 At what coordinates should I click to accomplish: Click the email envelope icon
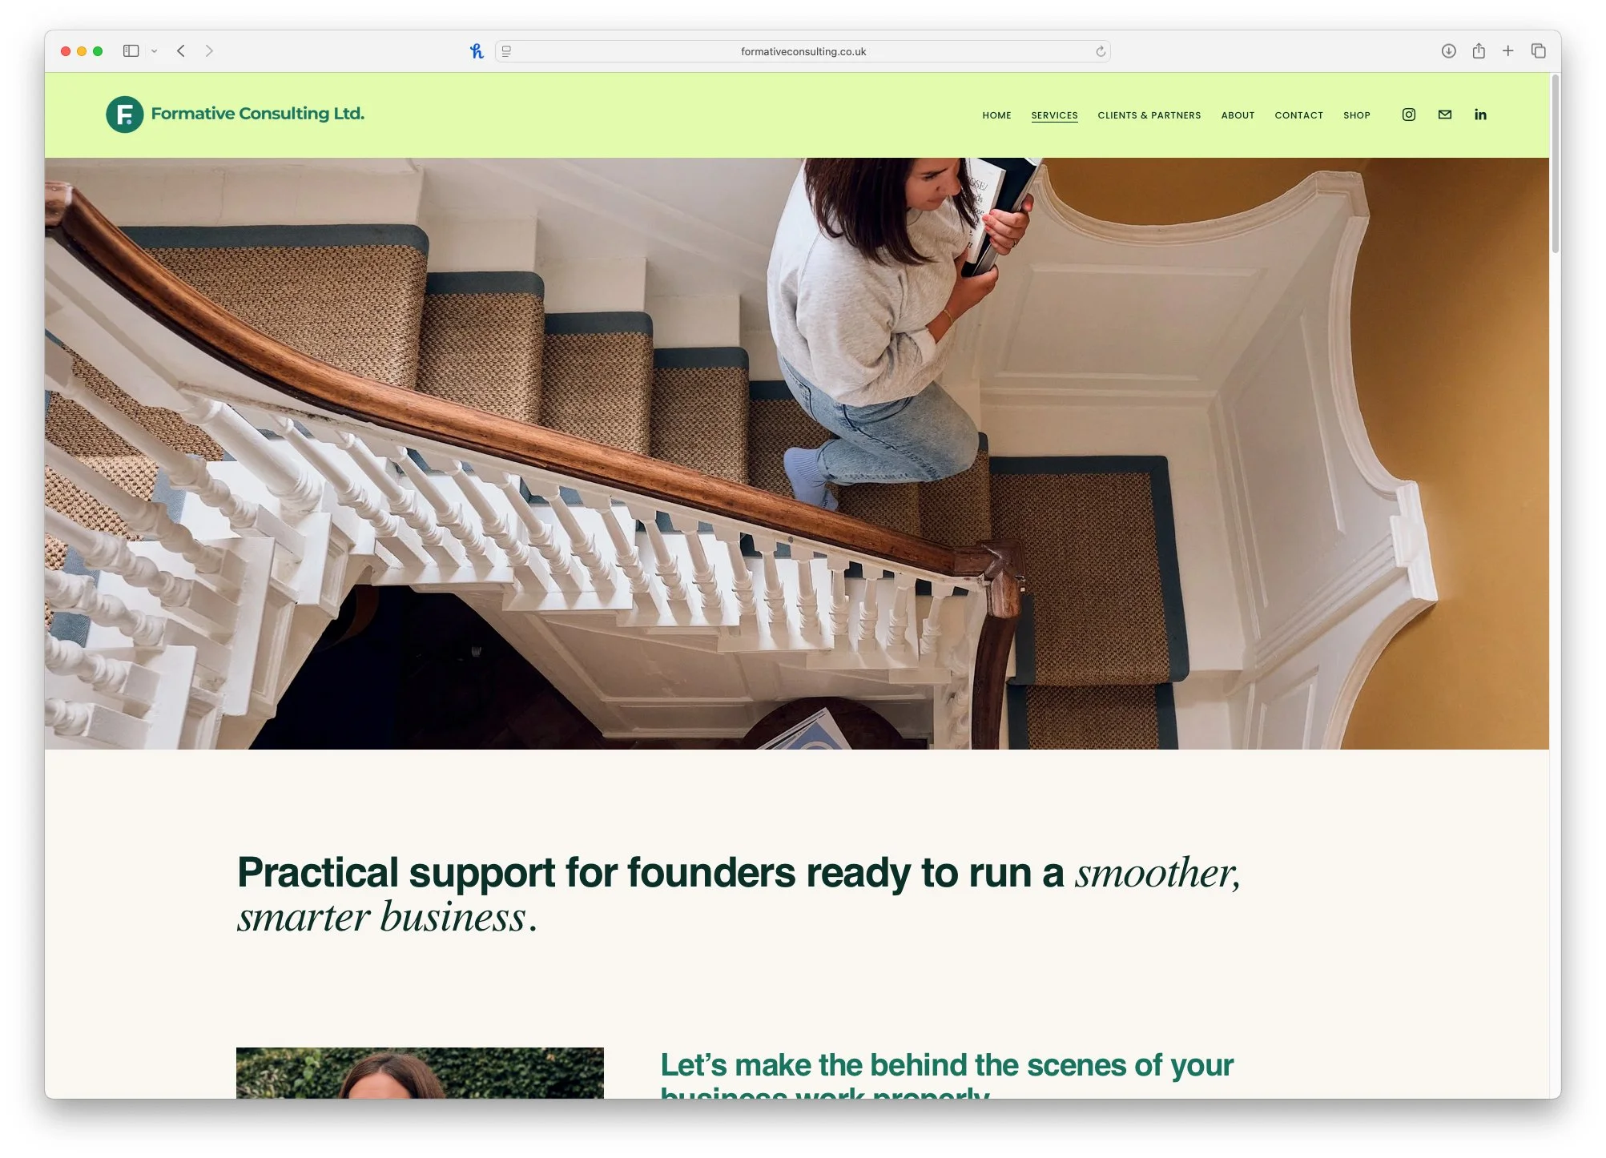tap(1444, 115)
